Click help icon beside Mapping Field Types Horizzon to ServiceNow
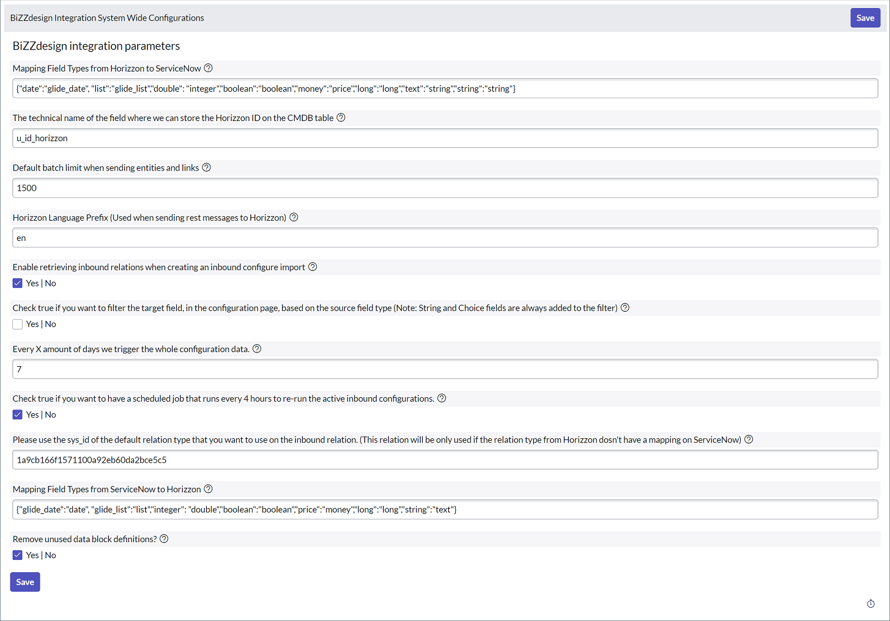This screenshot has width=890, height=621. pyautogui.click(x=208, y=68)
